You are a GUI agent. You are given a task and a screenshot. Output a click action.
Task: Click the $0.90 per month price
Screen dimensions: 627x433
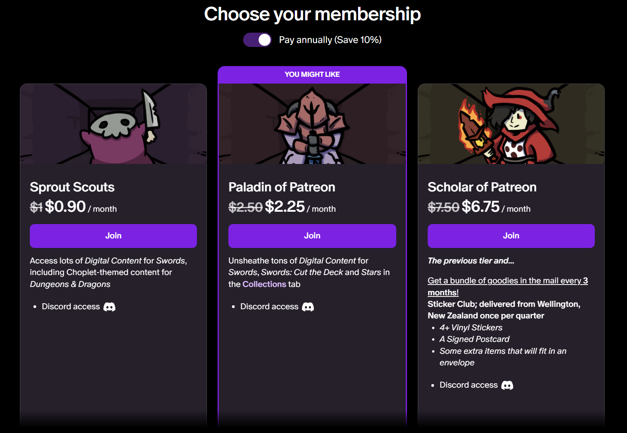pyautogui.click(x=66, y=207)
